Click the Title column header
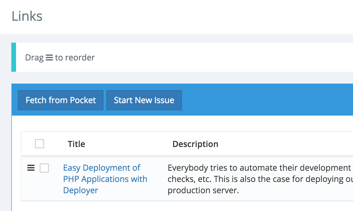 76,144
